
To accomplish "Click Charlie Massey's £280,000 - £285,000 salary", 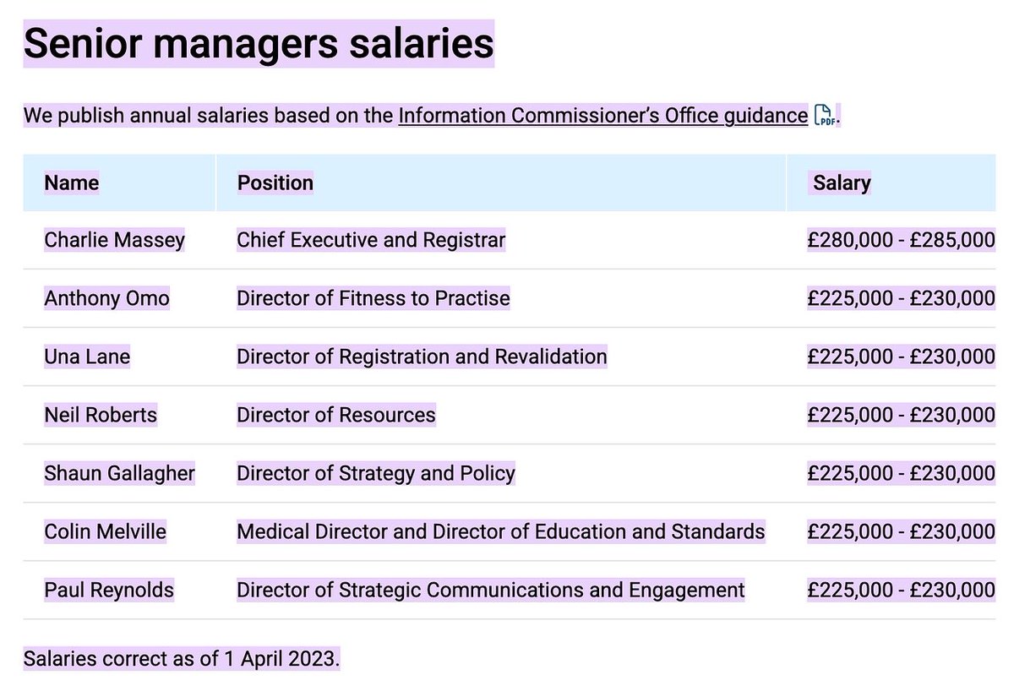I will coord(901,241).
